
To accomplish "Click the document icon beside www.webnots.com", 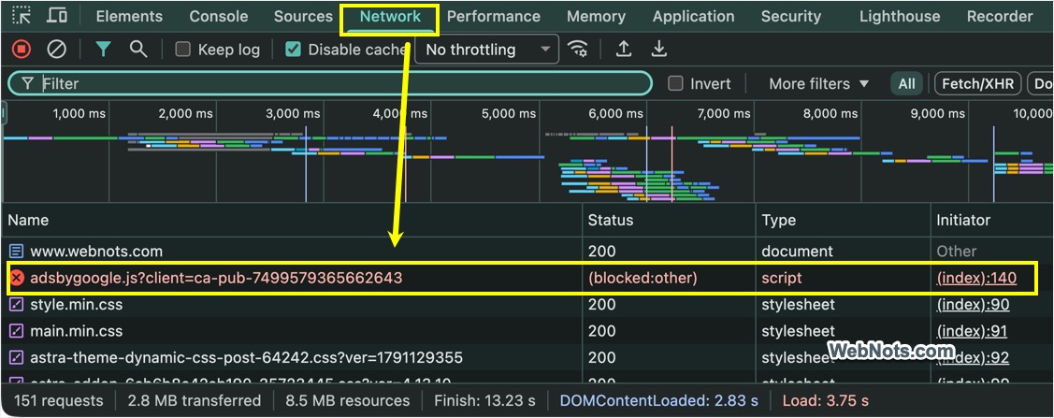I will pos(17,252).
